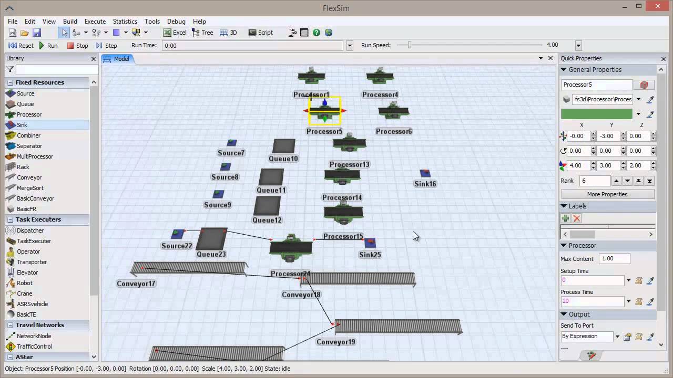This screenshot has width=673, height=378.
Task: Open the Script console
Action: pos(260,33)
